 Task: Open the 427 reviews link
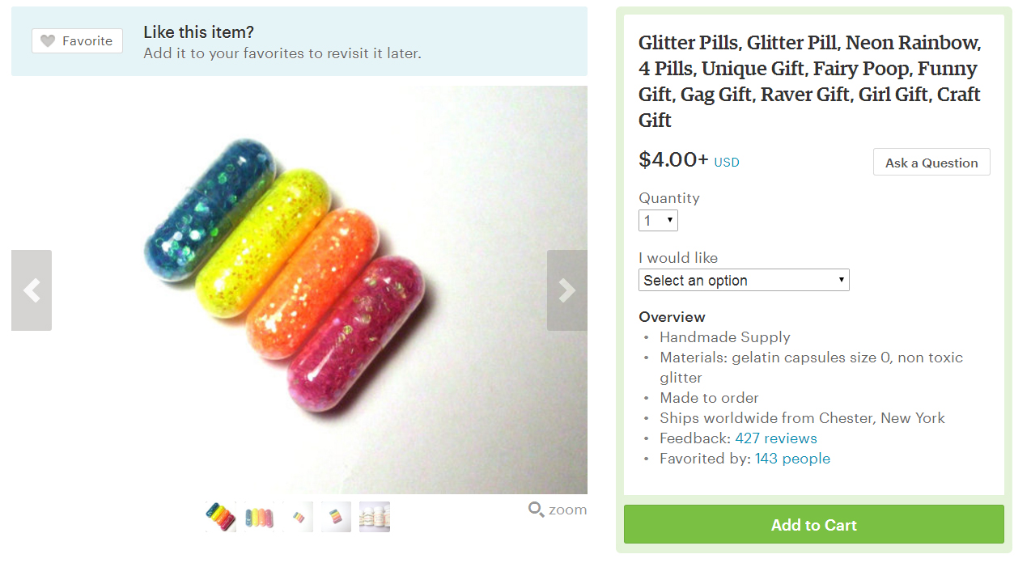pyautogui.click(x=776, y=438)
